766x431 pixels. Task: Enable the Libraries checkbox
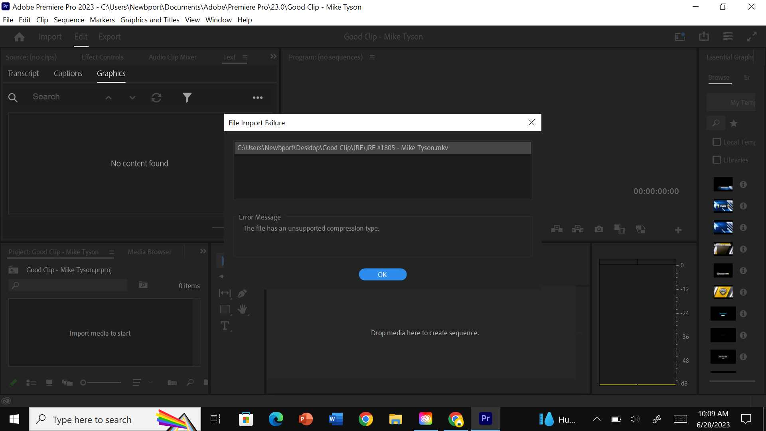point(717,160)
